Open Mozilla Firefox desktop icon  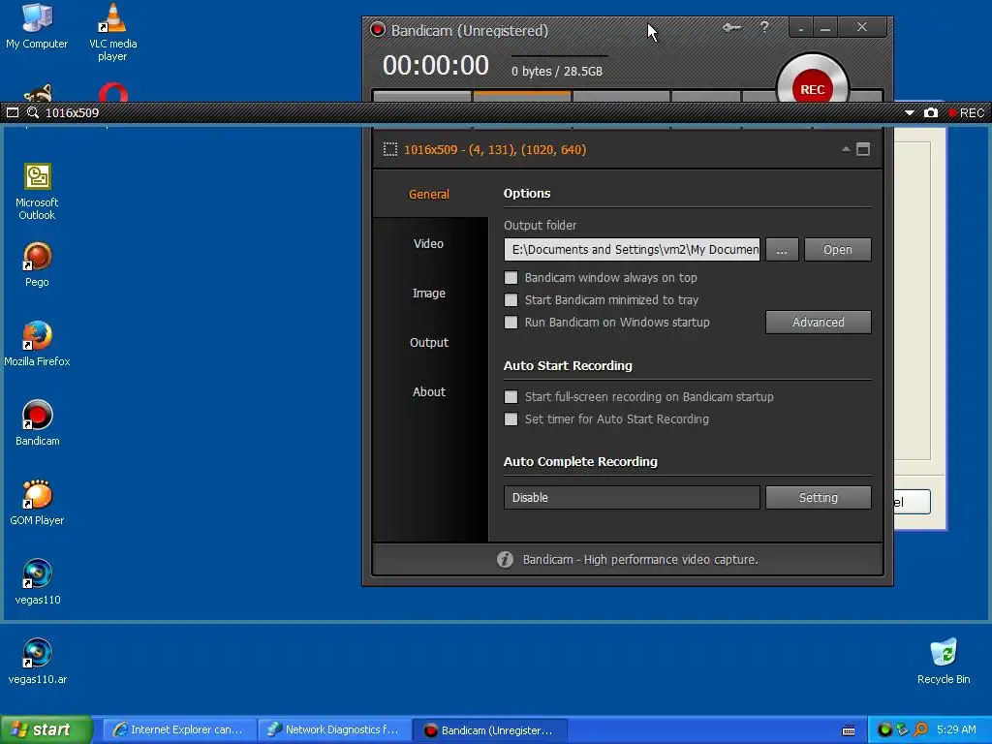click(37, 344)
